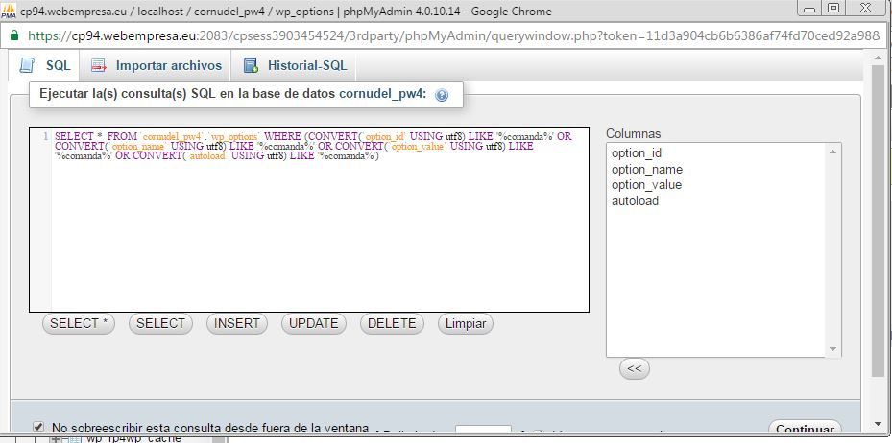Click the phpMyAdmin PMA title bar icon
The height and width of the screenshot is (443, 892).
point(9,11)
